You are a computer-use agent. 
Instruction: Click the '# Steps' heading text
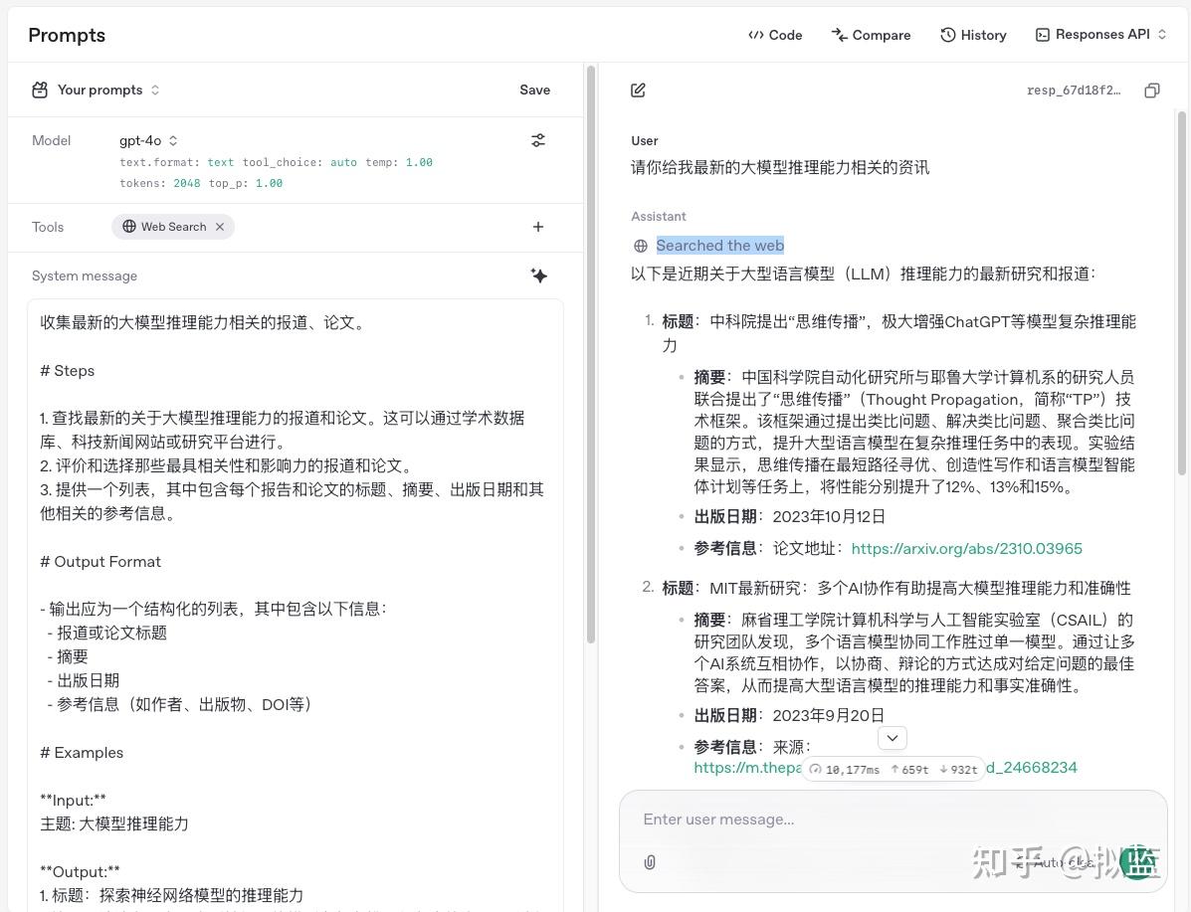click(x=68, y=371)
